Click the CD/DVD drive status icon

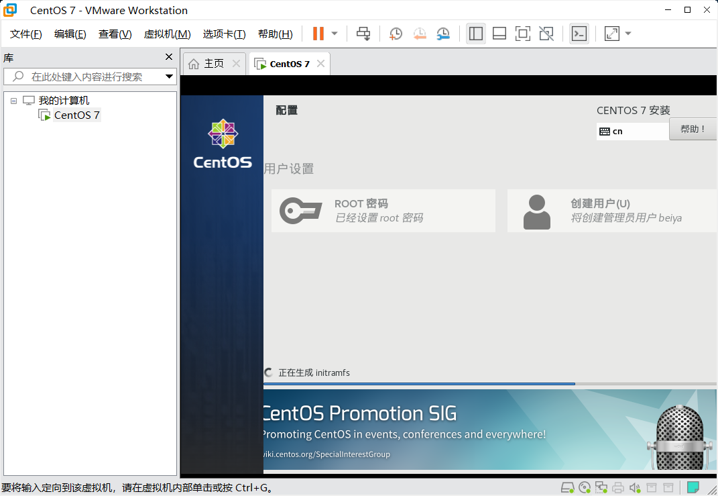[585, 487]
